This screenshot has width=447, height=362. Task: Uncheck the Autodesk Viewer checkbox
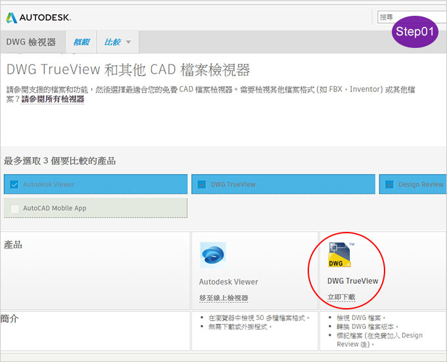coord(14,185)
